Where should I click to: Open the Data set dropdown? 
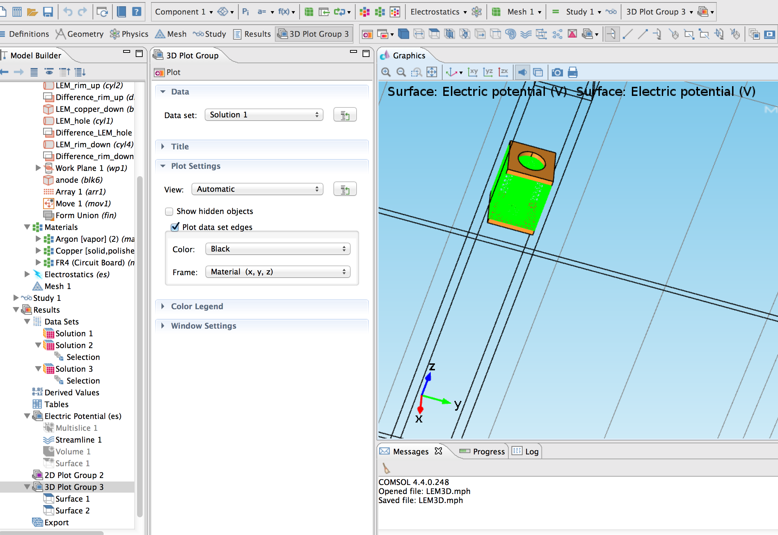pos(264,115)
